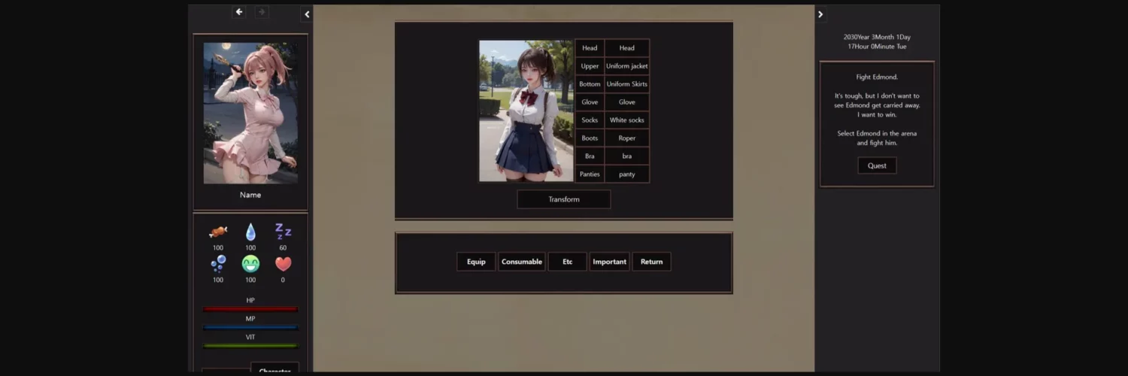Viewport: 1128px width, 376px height.
Task: Click the purple Zzz sleep icon
Action: coord(283,231)
